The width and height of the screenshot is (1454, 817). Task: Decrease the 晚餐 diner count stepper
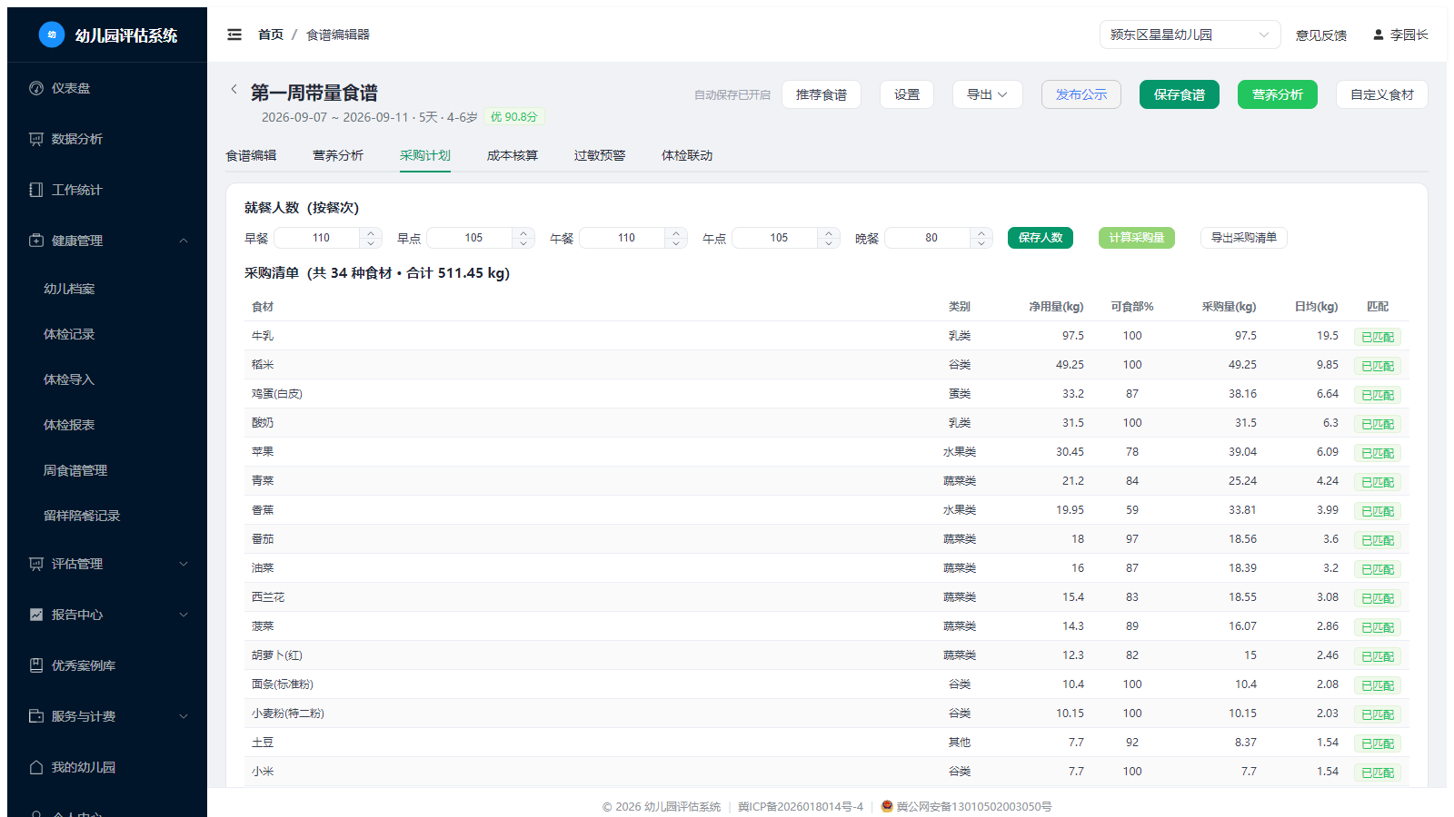tap(981, 243)
